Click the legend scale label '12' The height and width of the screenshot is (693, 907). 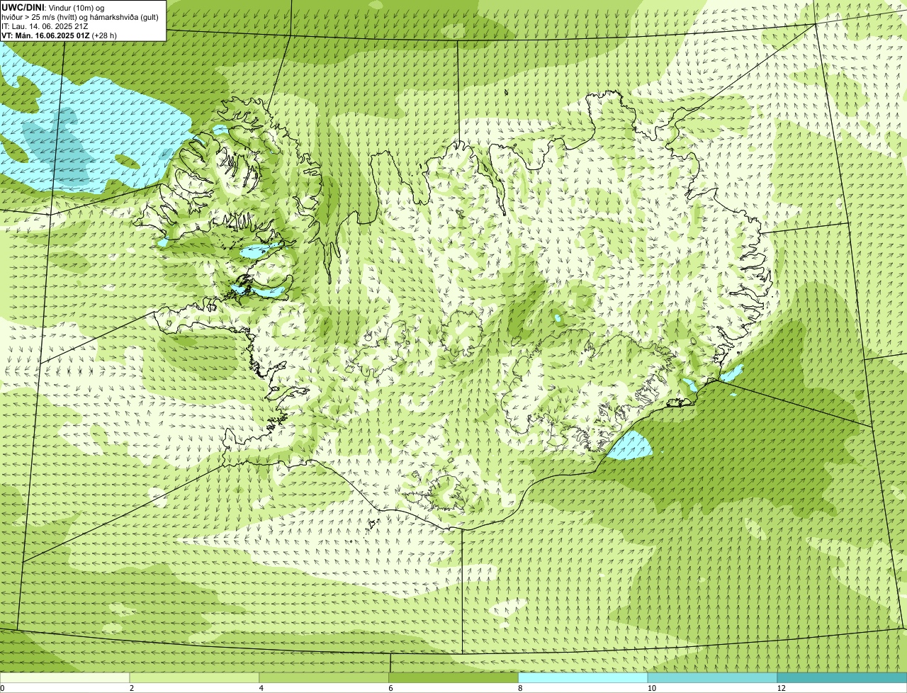[x=781, y=688]
